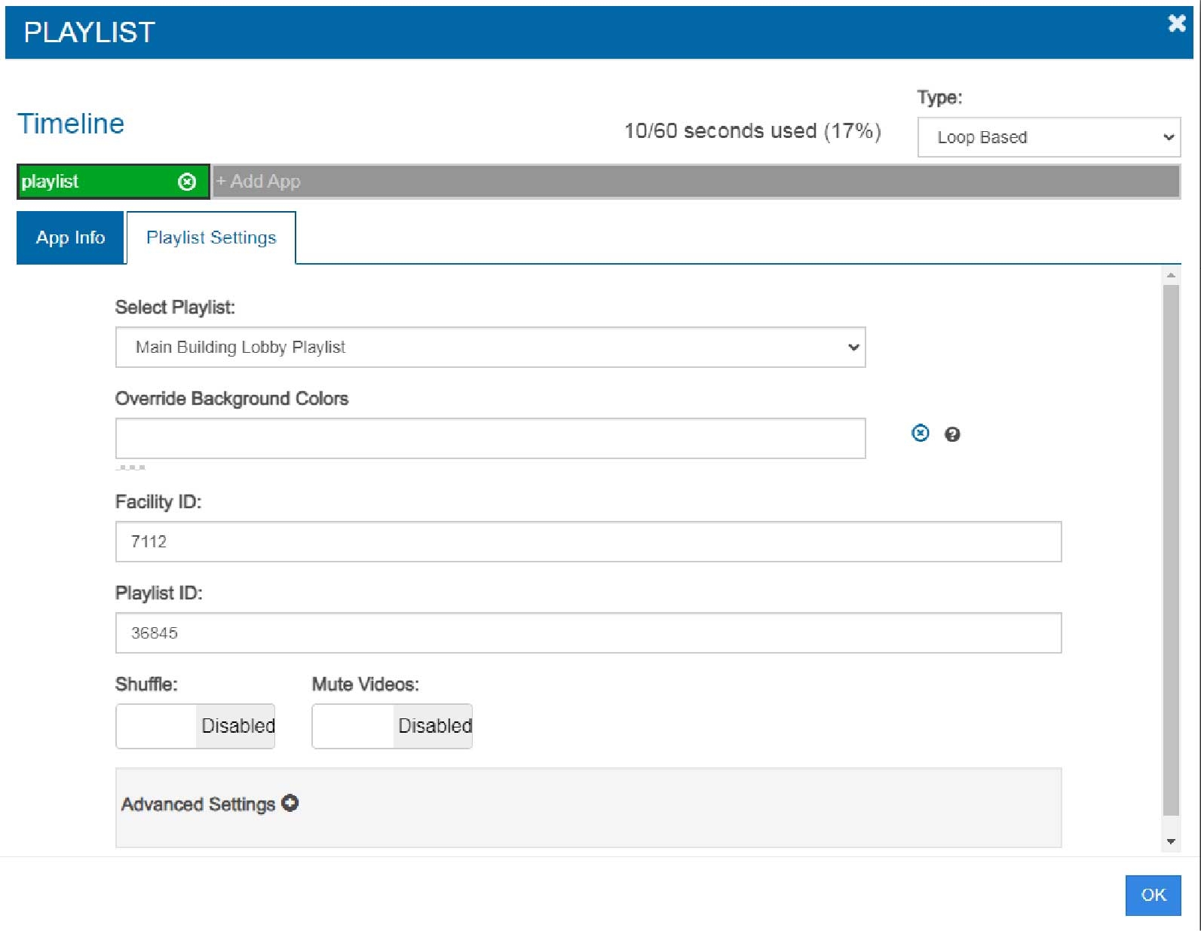This screenshot has height=931, width=1201.
Task: Click the Override Background Colors field
Action: [490, 439]
